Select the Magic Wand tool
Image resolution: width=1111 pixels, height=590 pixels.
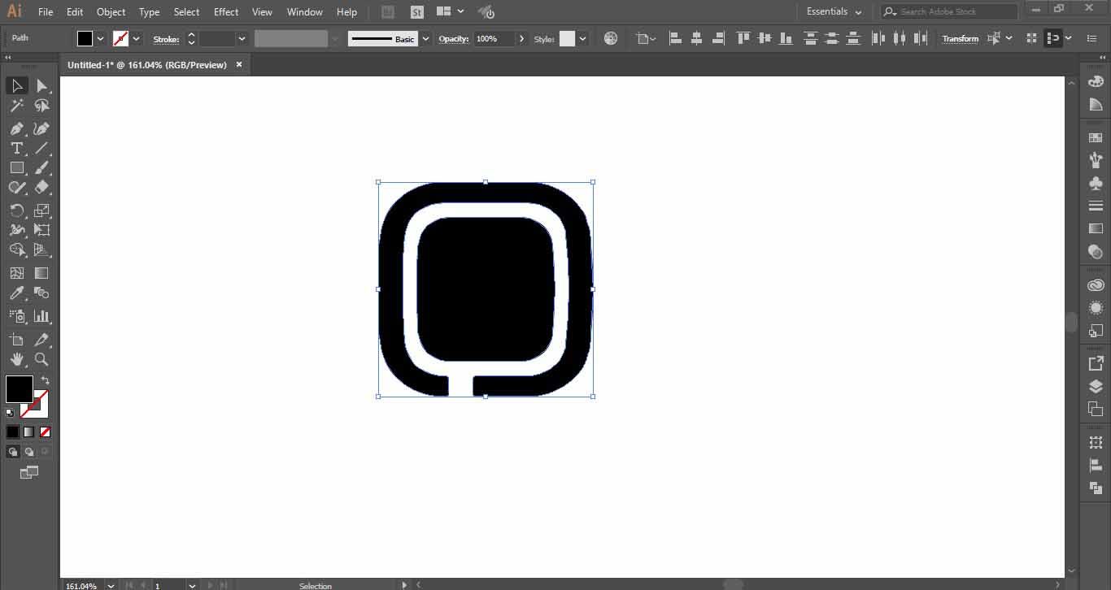[16, 106]
